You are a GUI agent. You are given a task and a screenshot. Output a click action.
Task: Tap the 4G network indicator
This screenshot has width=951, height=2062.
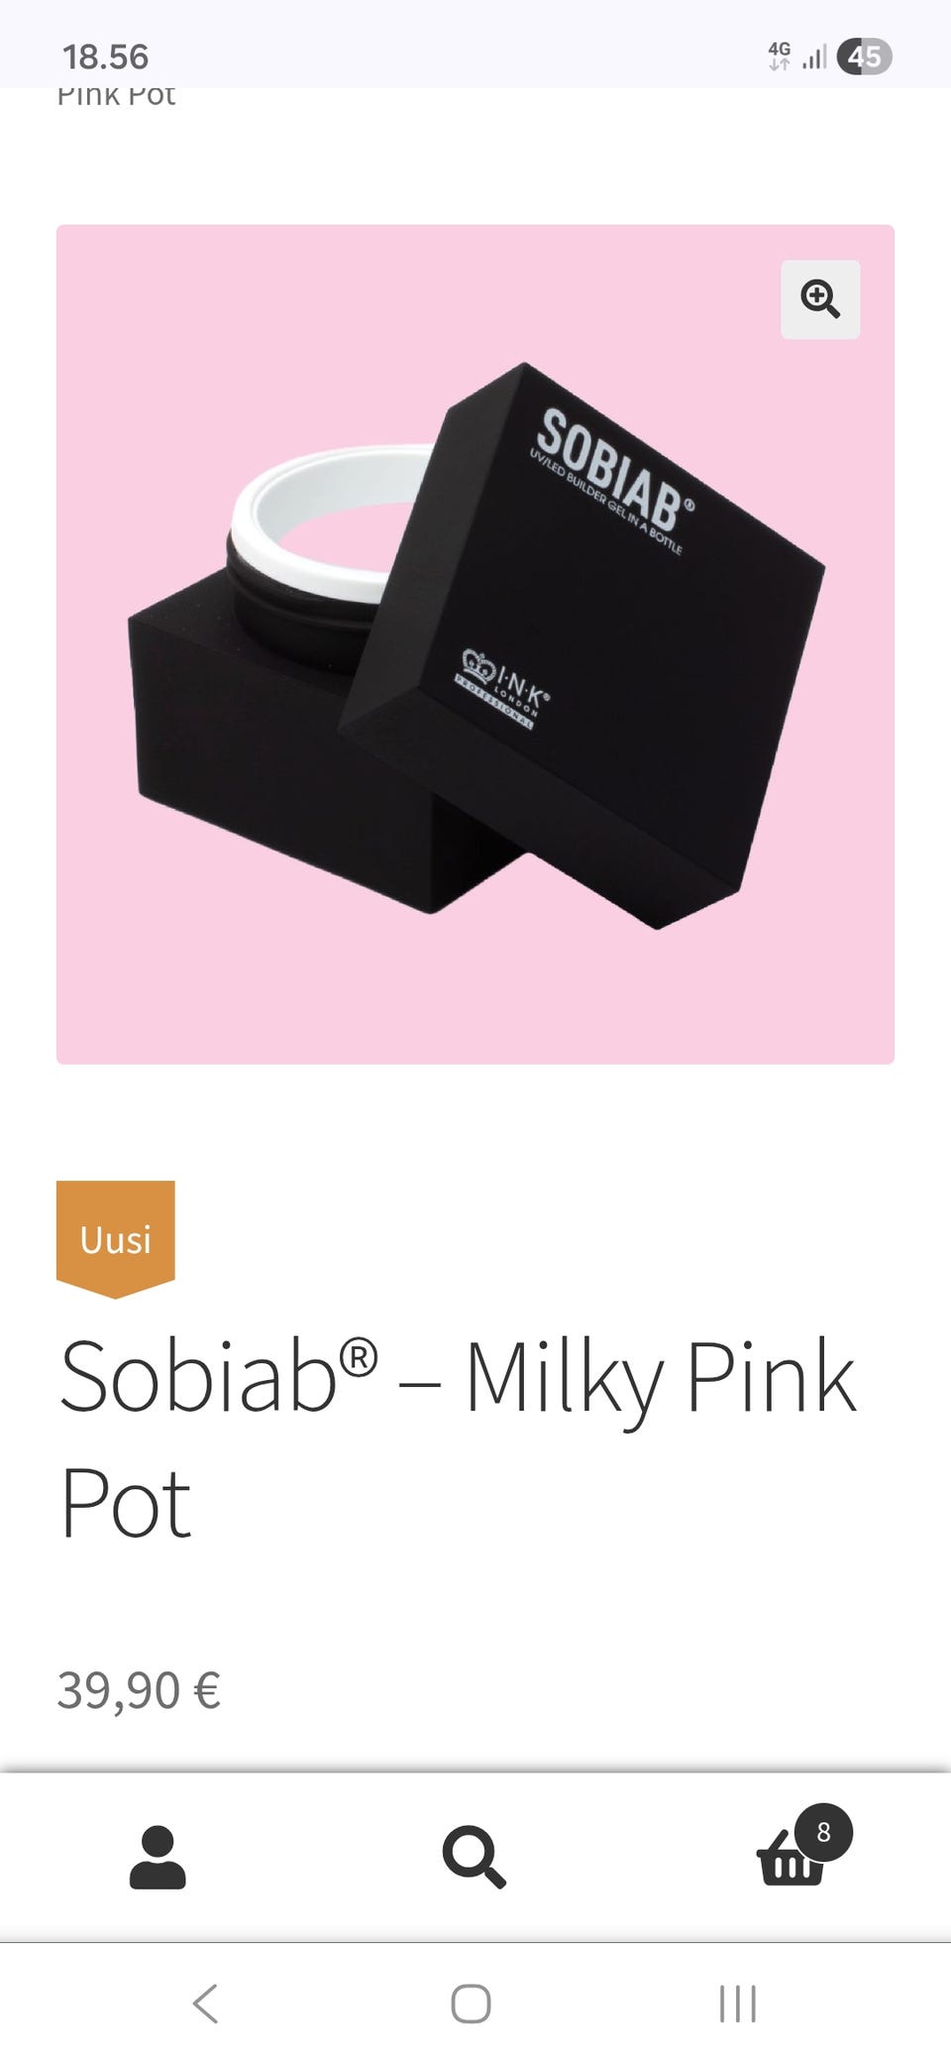780,56
